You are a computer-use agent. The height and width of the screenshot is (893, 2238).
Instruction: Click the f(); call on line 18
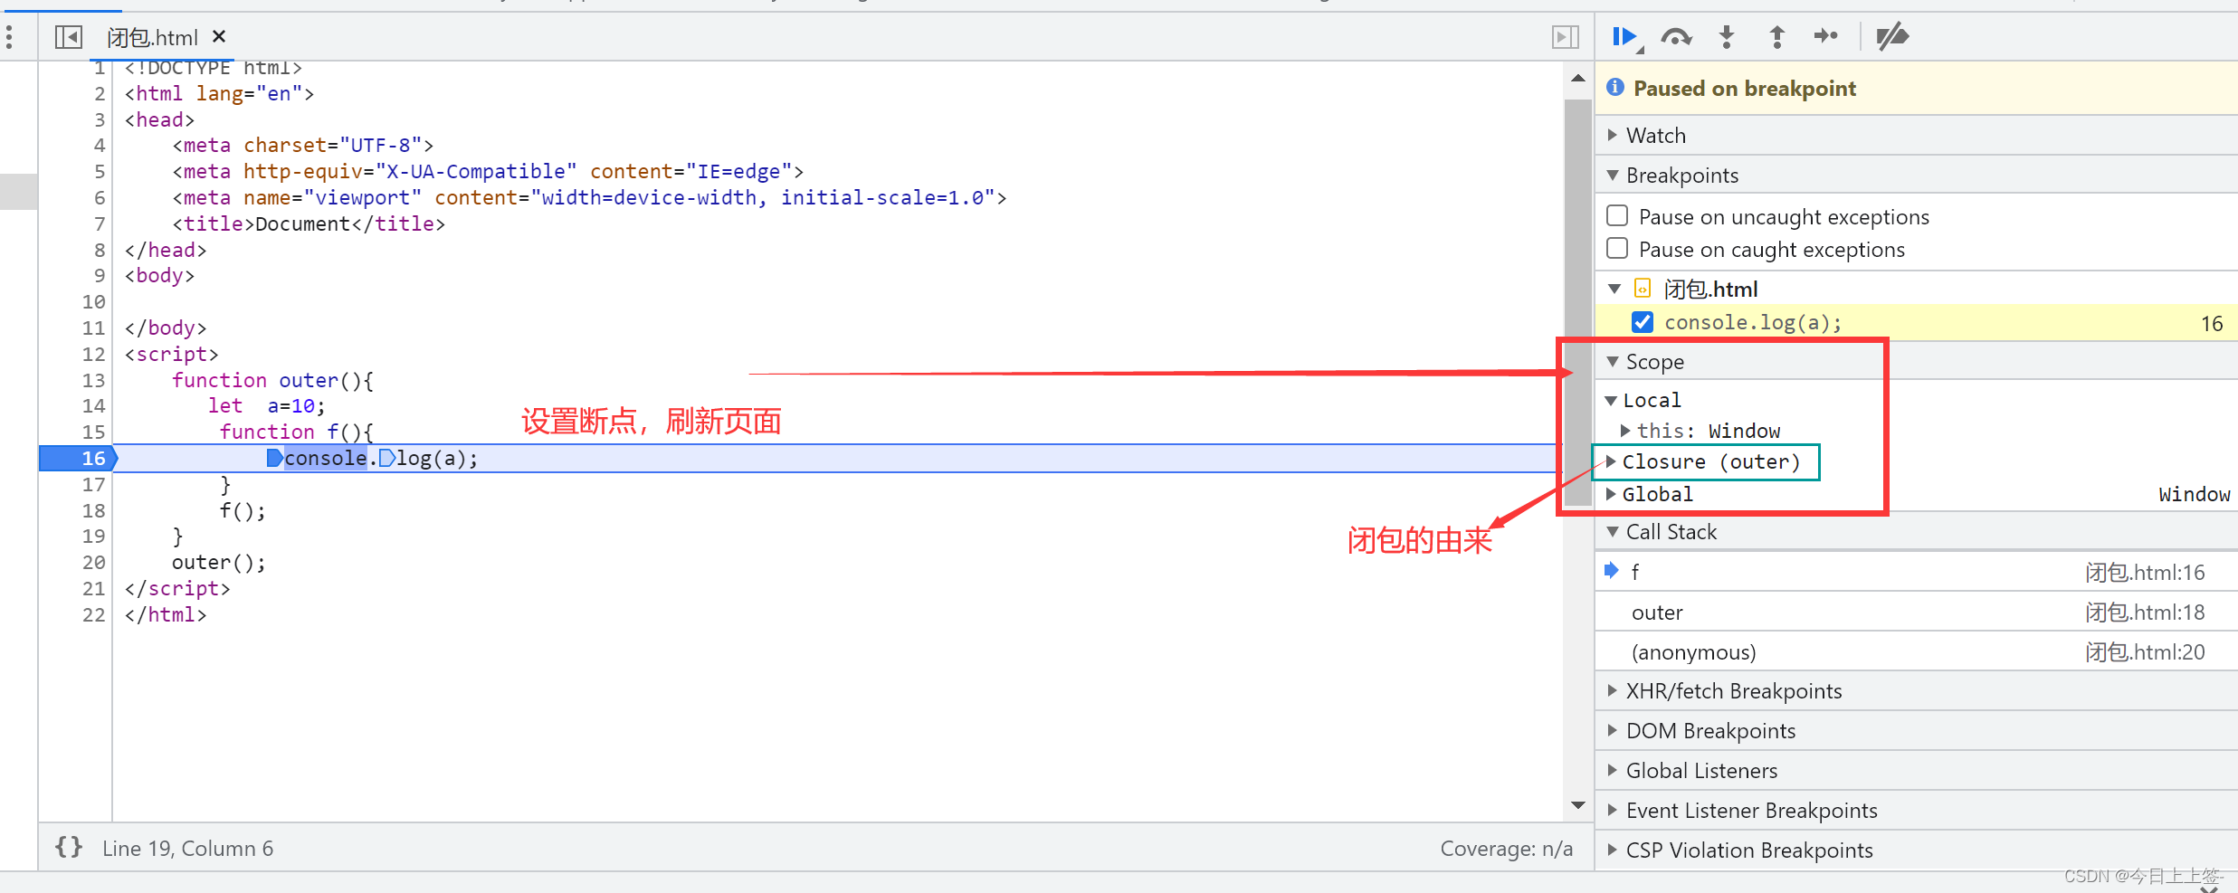243,511
